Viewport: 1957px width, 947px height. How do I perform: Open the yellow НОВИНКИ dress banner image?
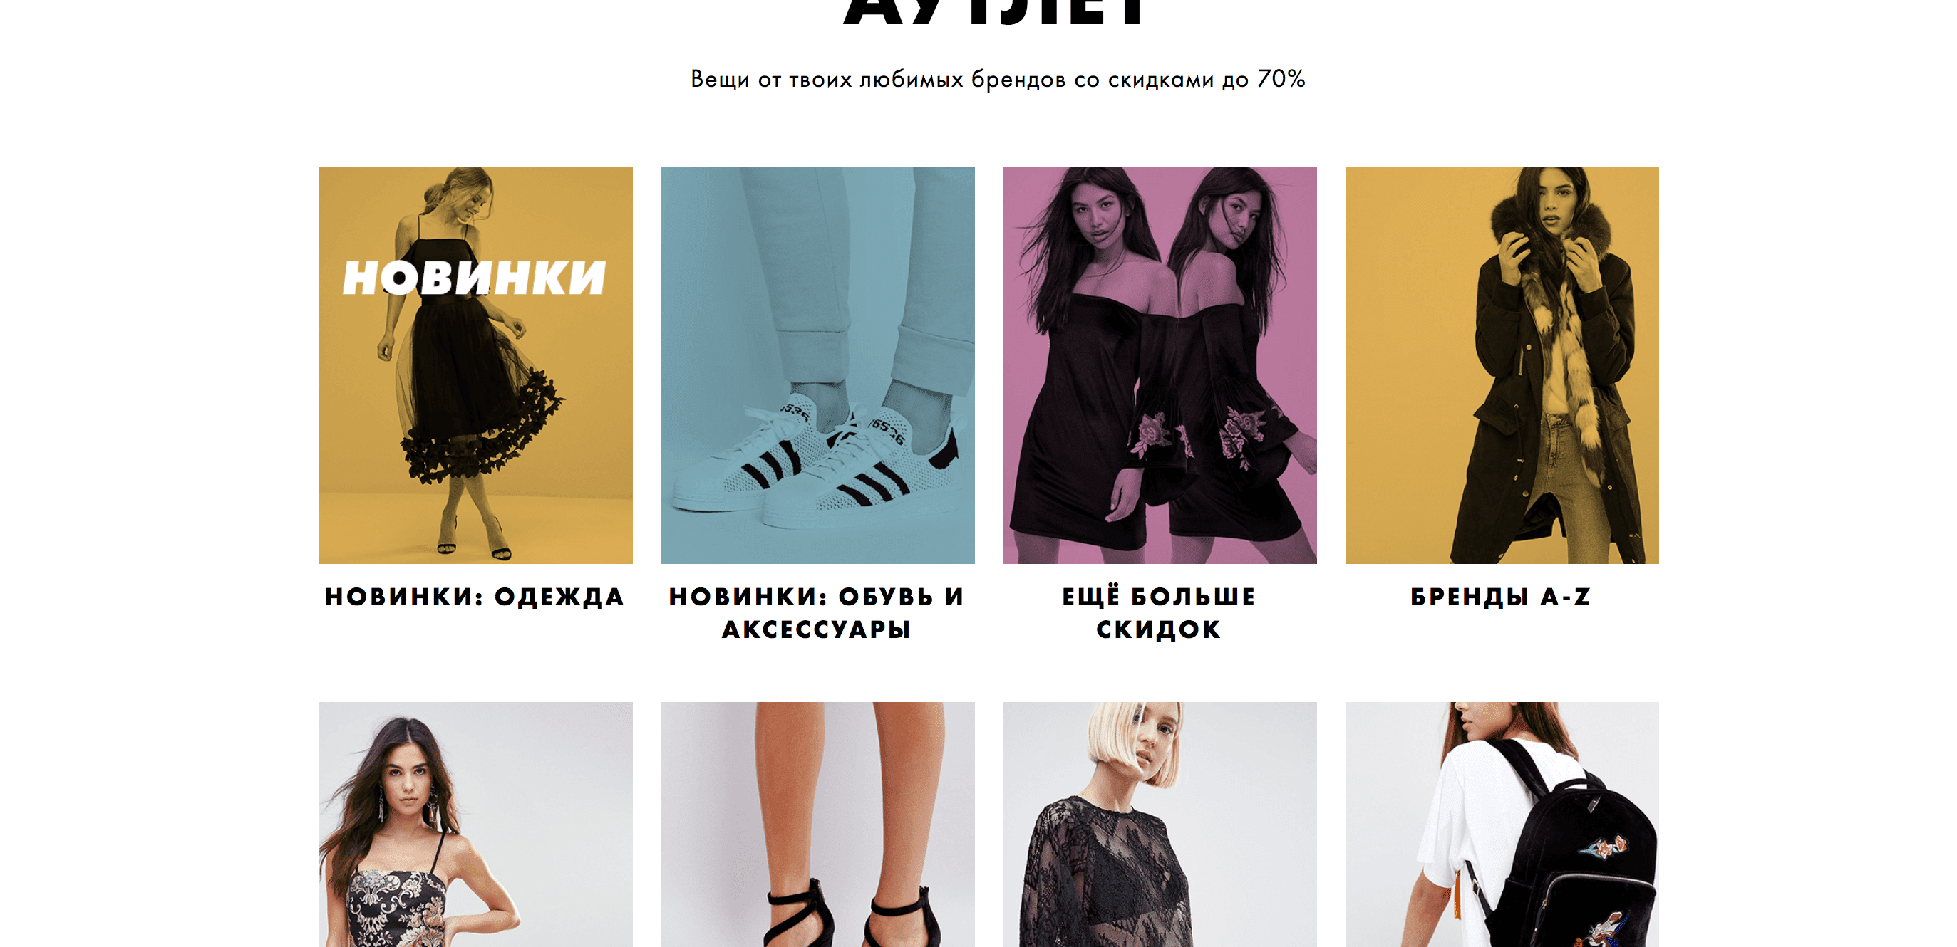click(475, 365)
